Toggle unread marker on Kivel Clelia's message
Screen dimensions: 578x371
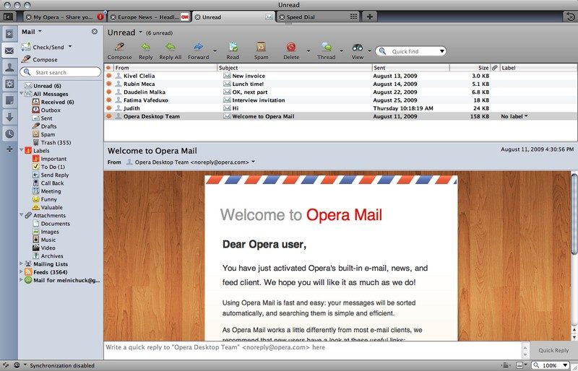(109, 75)
